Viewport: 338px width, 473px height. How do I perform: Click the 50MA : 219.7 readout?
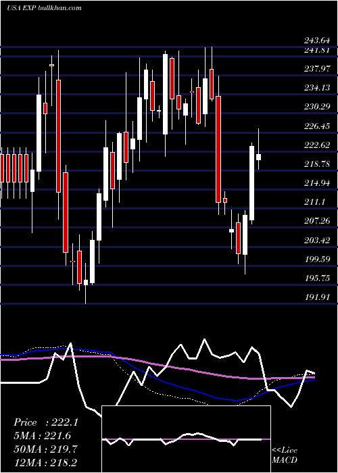point(46,449)
